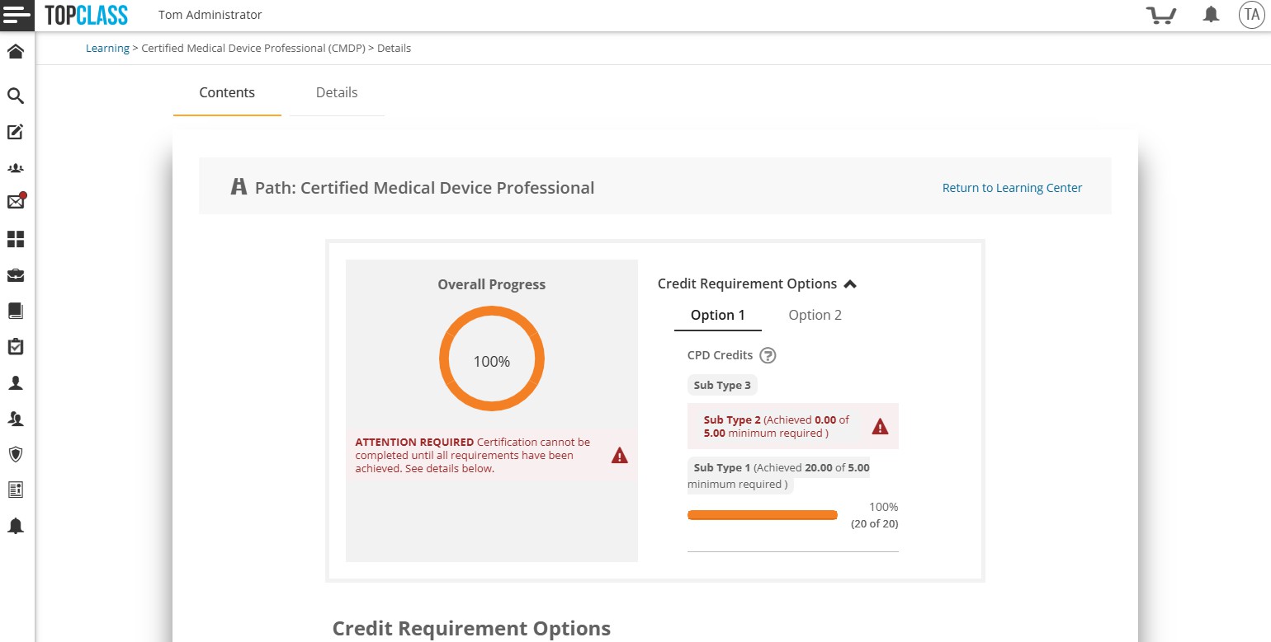The image size is (1271, 642).
Task: Click the Tom Administrator name
Action: click(210, 15)
